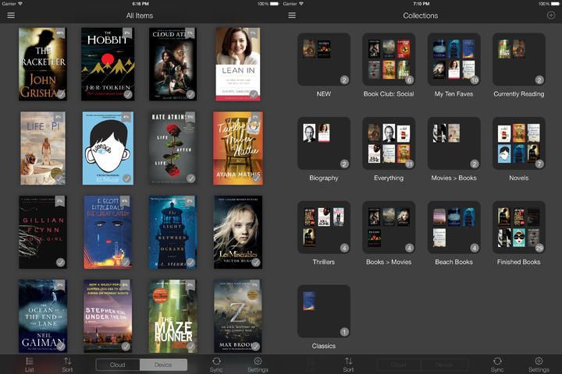Tap Sync icon in Collections panel
This screenshot has height=374, width=562.
click(x=497, y=364)
